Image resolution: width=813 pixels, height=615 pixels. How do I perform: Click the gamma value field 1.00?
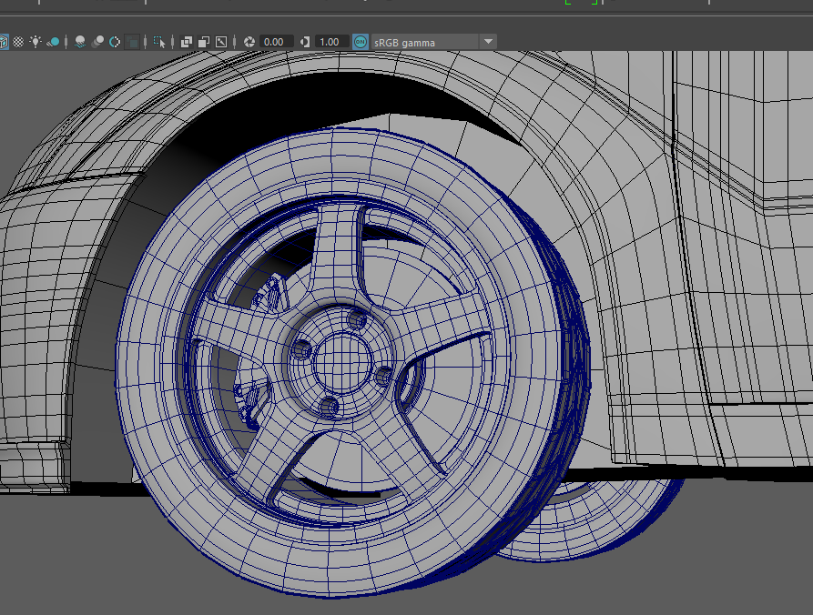[331, 42]
